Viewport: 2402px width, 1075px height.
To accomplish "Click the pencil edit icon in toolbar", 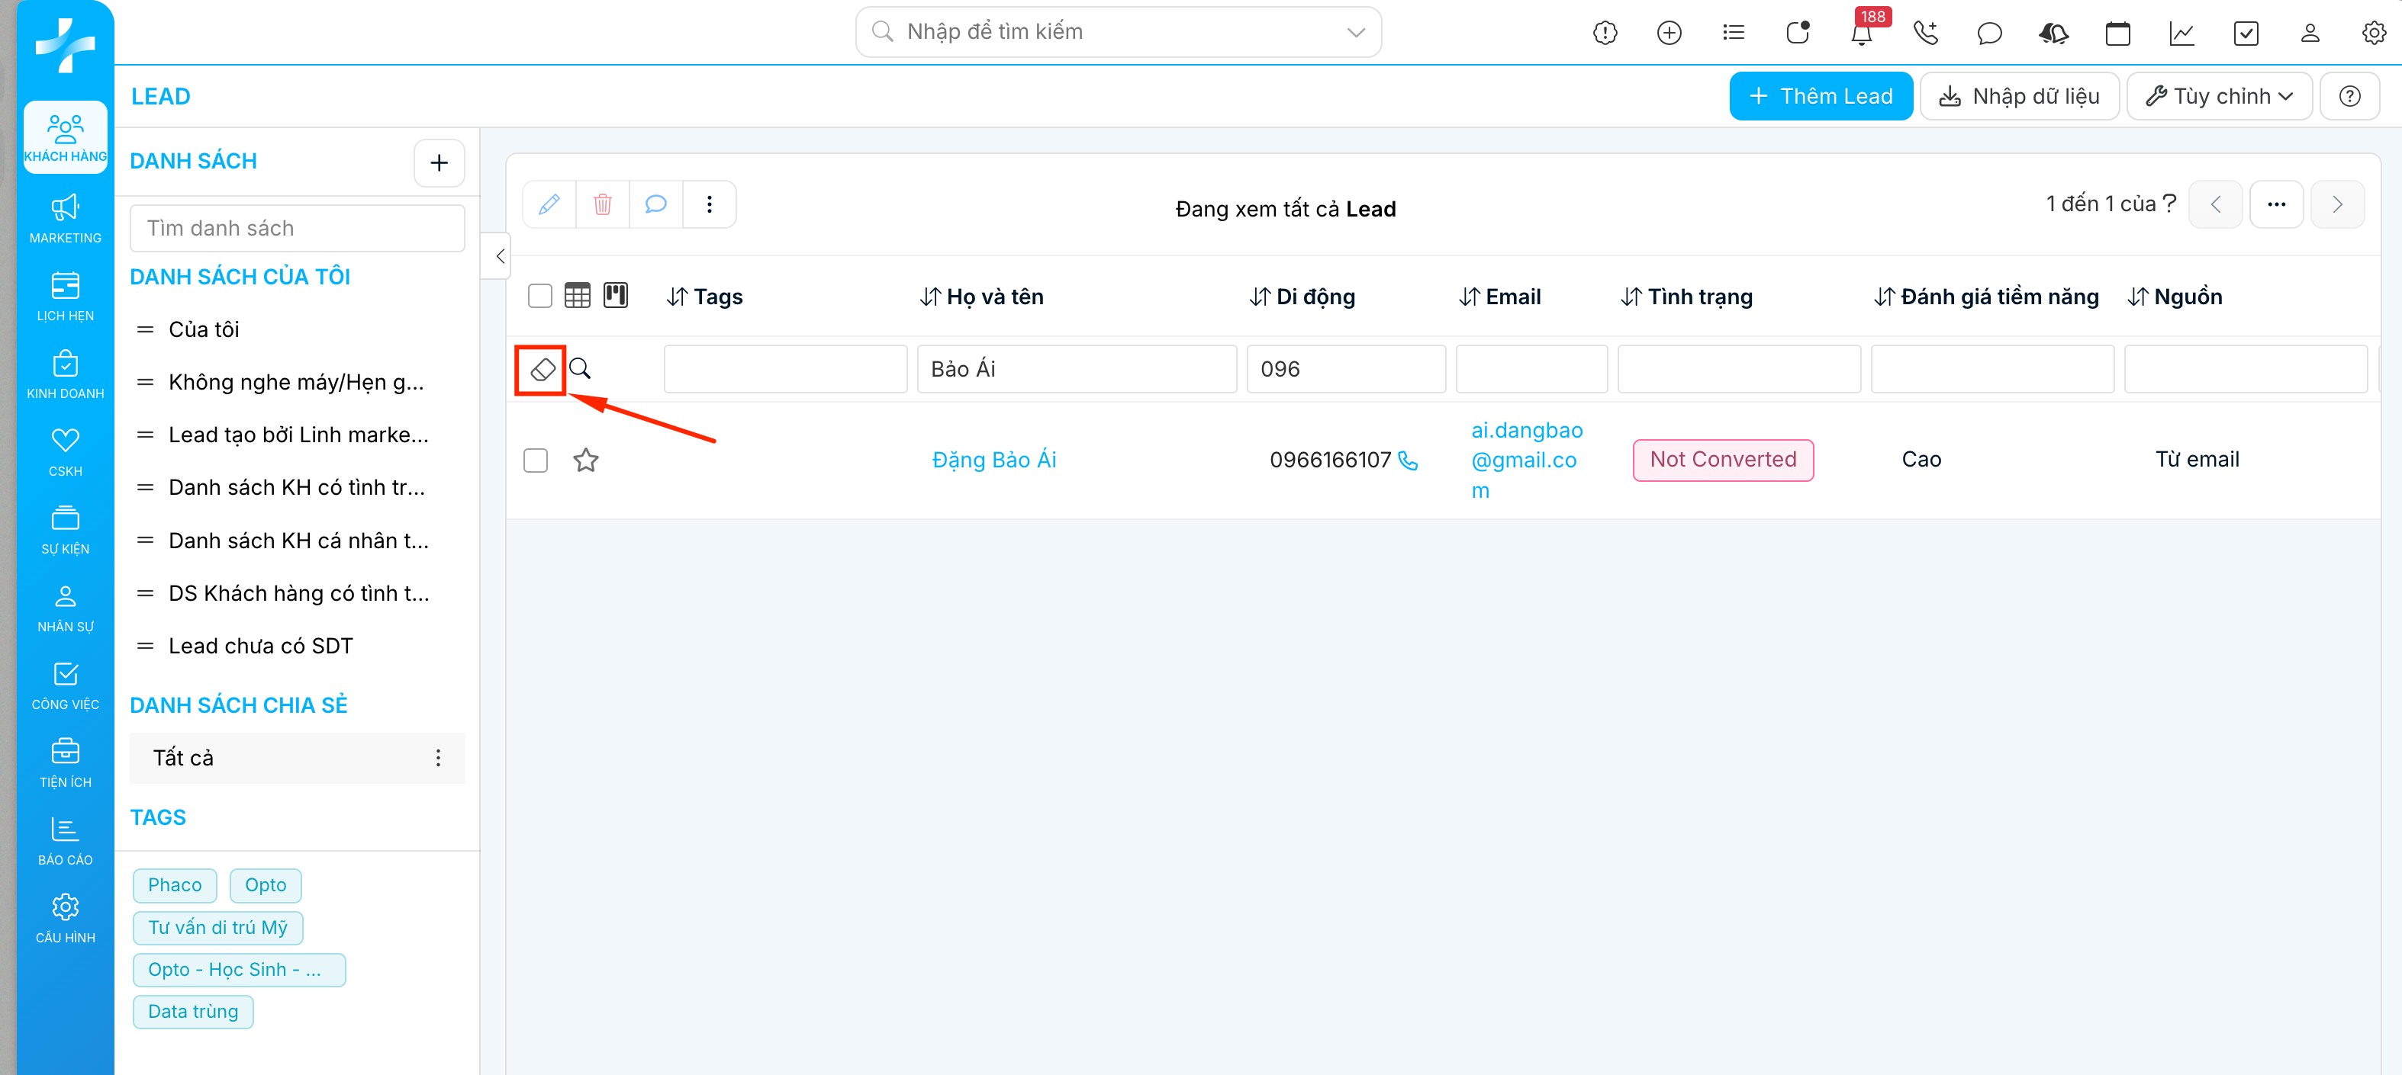I will pos(549,204).
